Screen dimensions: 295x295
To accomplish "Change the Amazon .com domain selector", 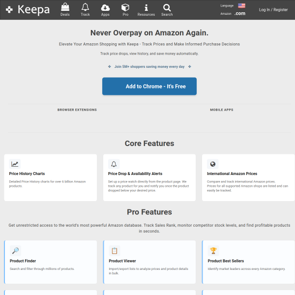I will point(240,14).
